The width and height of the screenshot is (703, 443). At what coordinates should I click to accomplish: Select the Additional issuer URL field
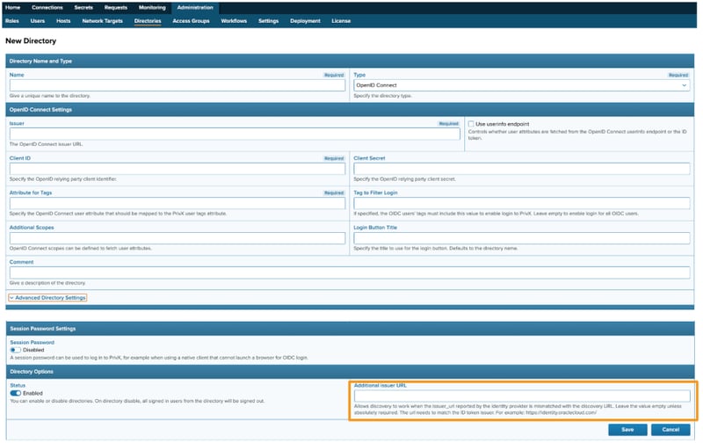(521, 396)
